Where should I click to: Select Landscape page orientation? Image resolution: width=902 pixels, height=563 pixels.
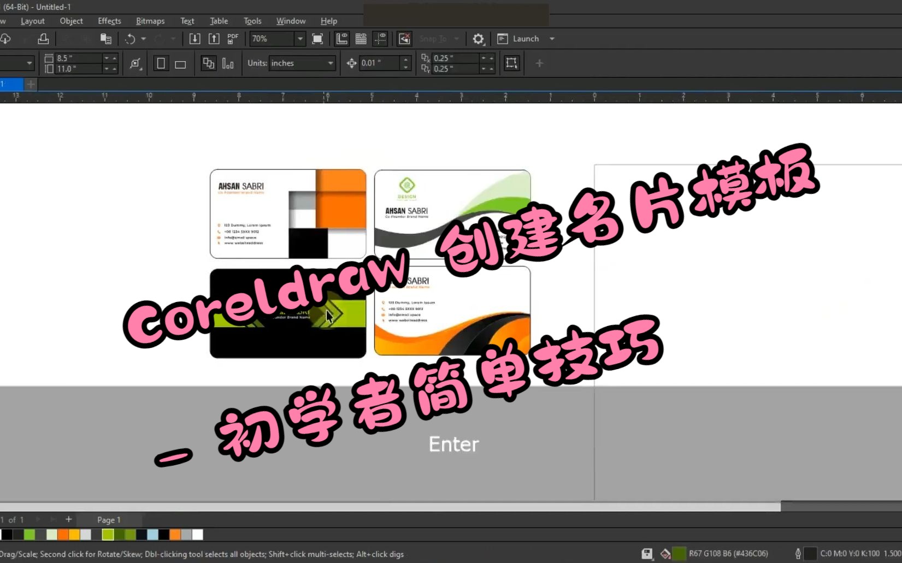180,64
